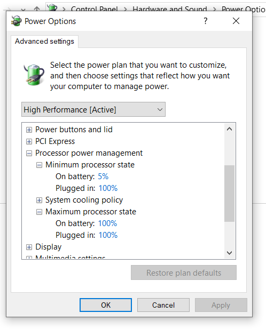266x329 pixels.
Task: Click the settings list scrollbar down arrow
Action: pyautogui.click(x=230, y=253)
